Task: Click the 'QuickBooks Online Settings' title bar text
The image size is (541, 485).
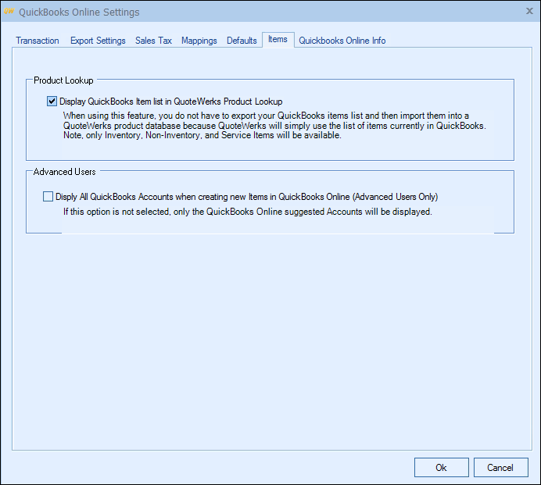Action: (79, 12)
